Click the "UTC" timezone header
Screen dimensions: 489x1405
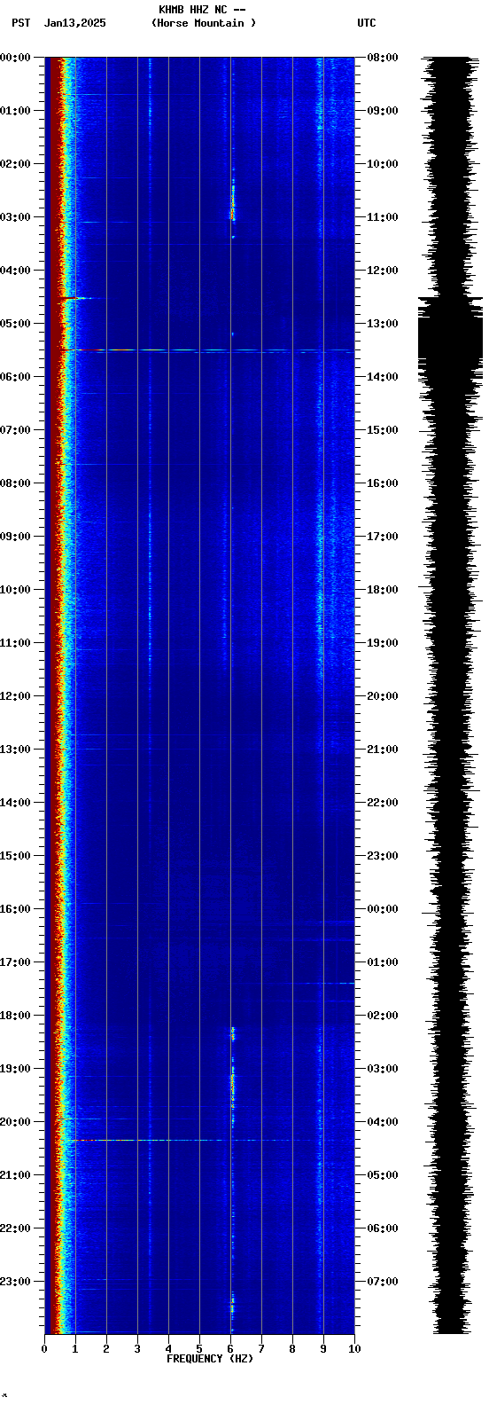tap(367, 23)
